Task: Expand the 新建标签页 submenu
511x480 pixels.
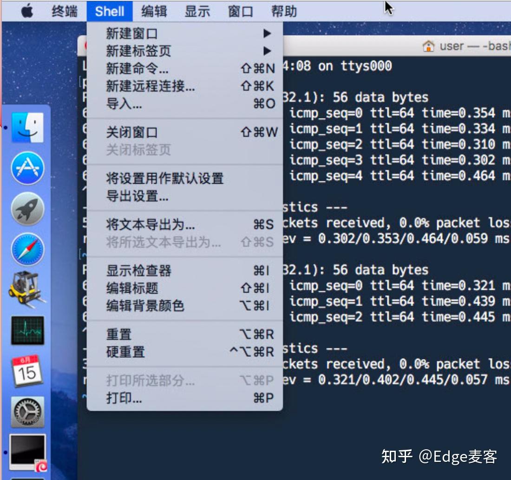Action: (x=185, y=51)
